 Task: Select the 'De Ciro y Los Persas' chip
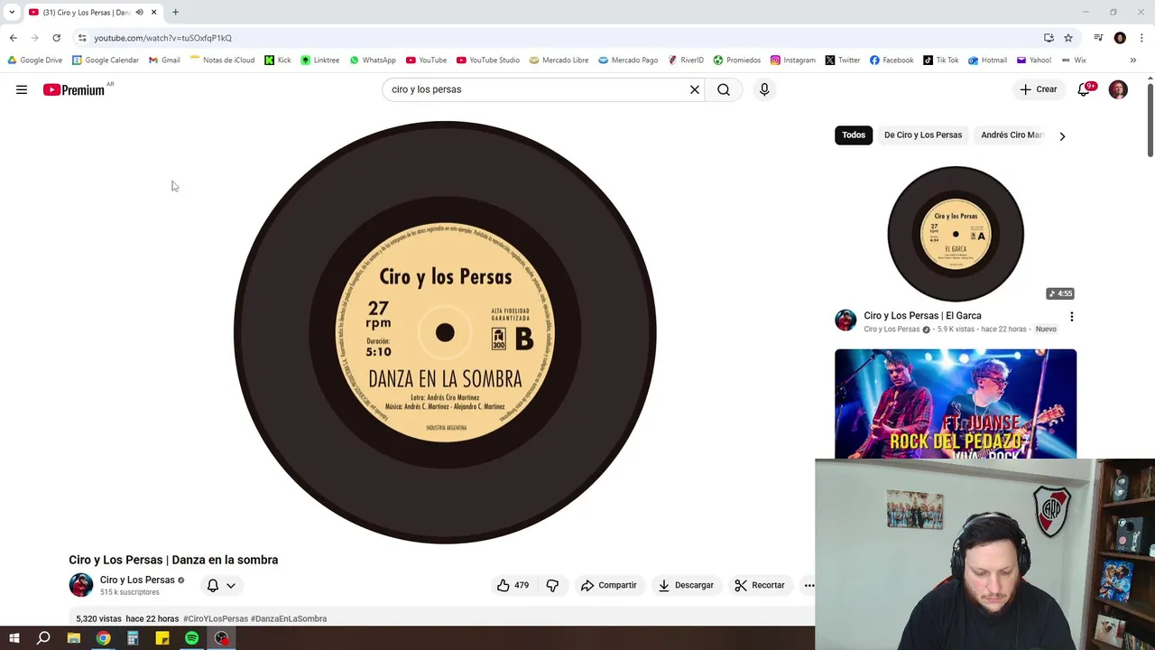(923, 135)
